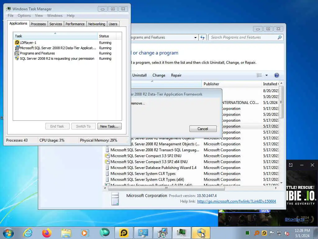This screenshot has height=239, width=318.
Task: Switch to the Services tab
Action: click(56, 24)
